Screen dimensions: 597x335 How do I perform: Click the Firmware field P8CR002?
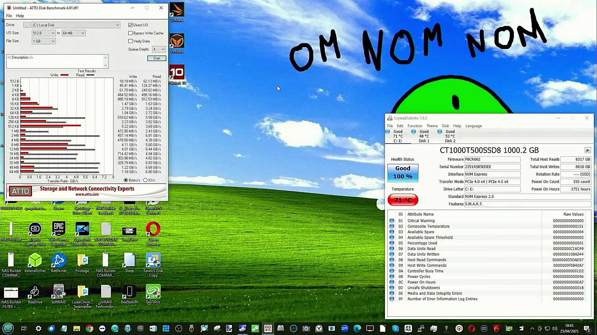click(492, 159)
